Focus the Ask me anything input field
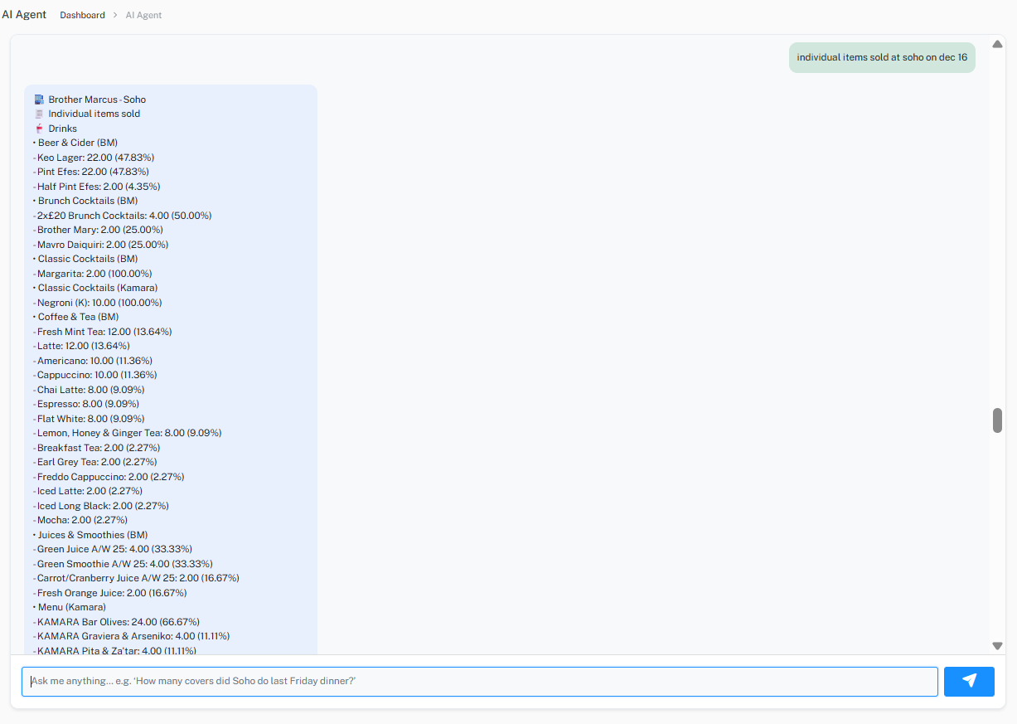 [480, 682]
